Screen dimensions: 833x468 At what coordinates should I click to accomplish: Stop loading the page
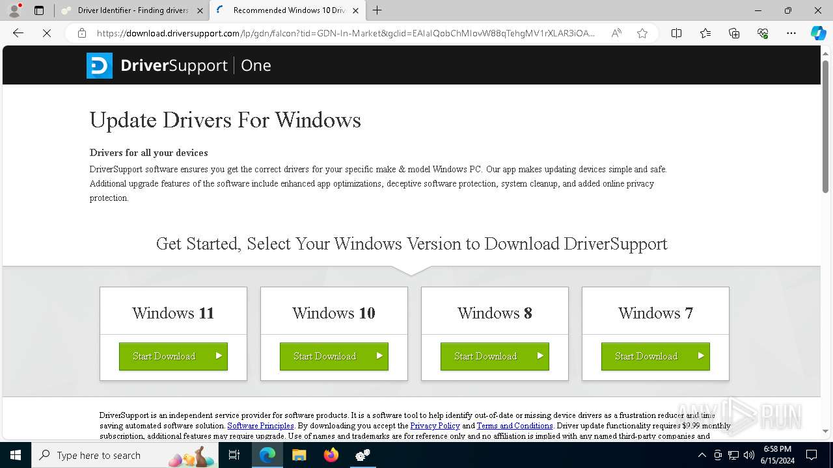click(x=47, y=33)
